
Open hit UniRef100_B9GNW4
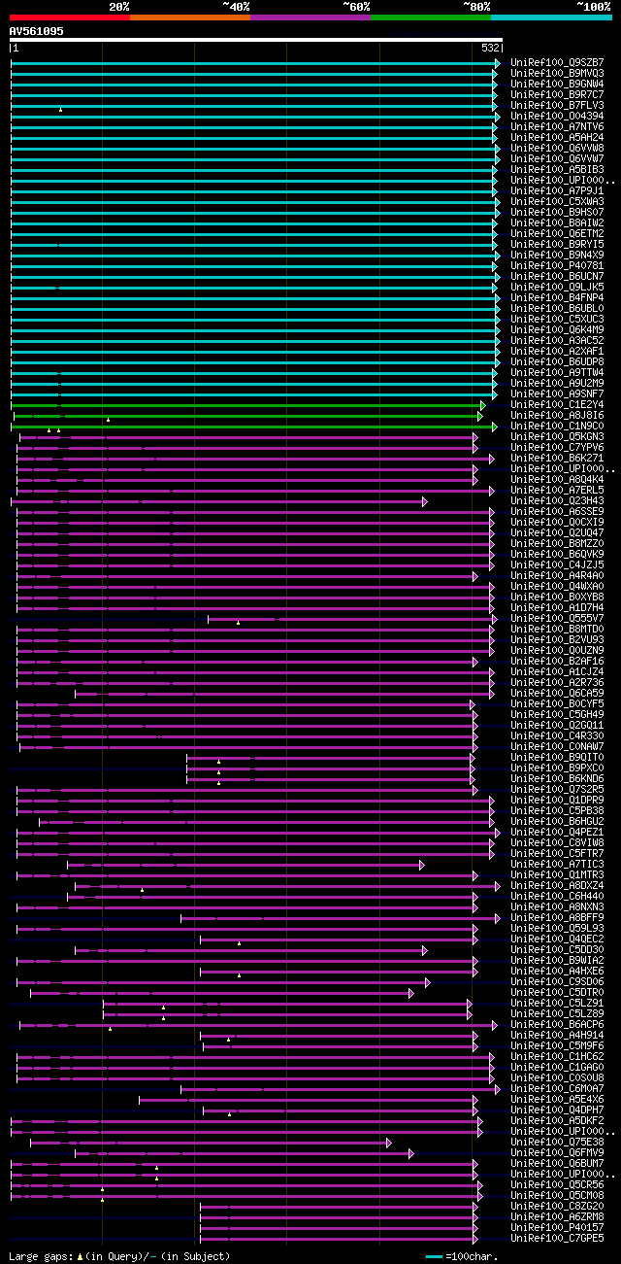tap(556, 84)
